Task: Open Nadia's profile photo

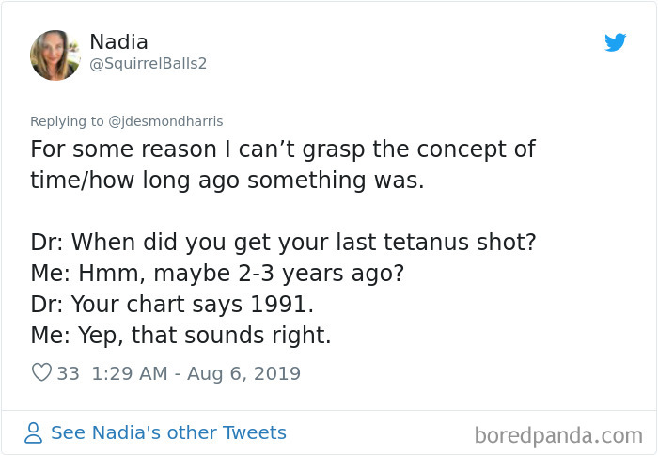Action: tap(55, 55)
